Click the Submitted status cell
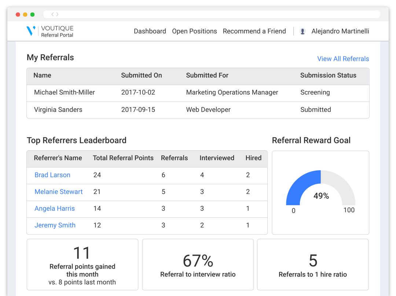 [x=316, y=110]
